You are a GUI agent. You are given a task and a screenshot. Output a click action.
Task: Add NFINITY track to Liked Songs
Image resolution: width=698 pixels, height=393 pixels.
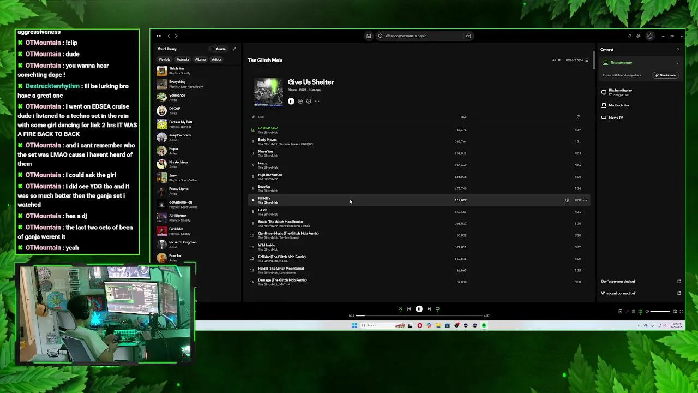point(567,200)
